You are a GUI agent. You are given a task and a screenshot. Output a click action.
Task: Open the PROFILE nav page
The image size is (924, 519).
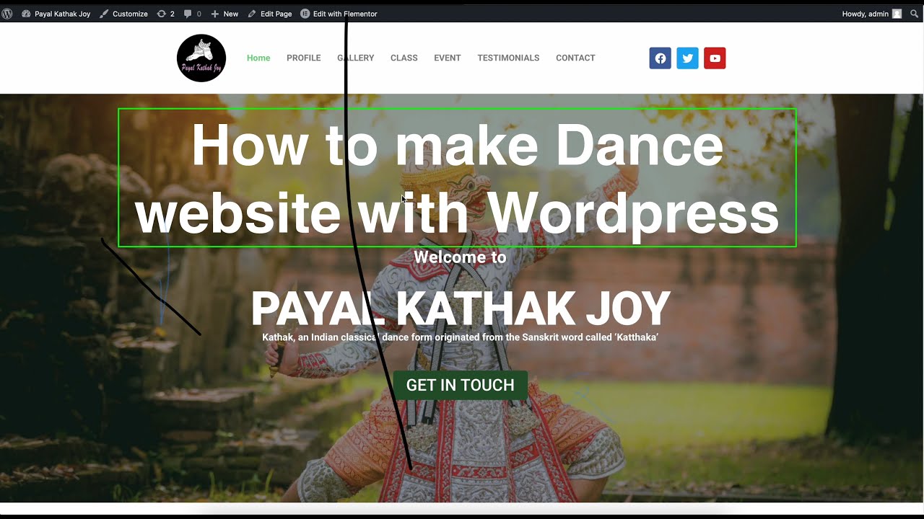(304, 58)
